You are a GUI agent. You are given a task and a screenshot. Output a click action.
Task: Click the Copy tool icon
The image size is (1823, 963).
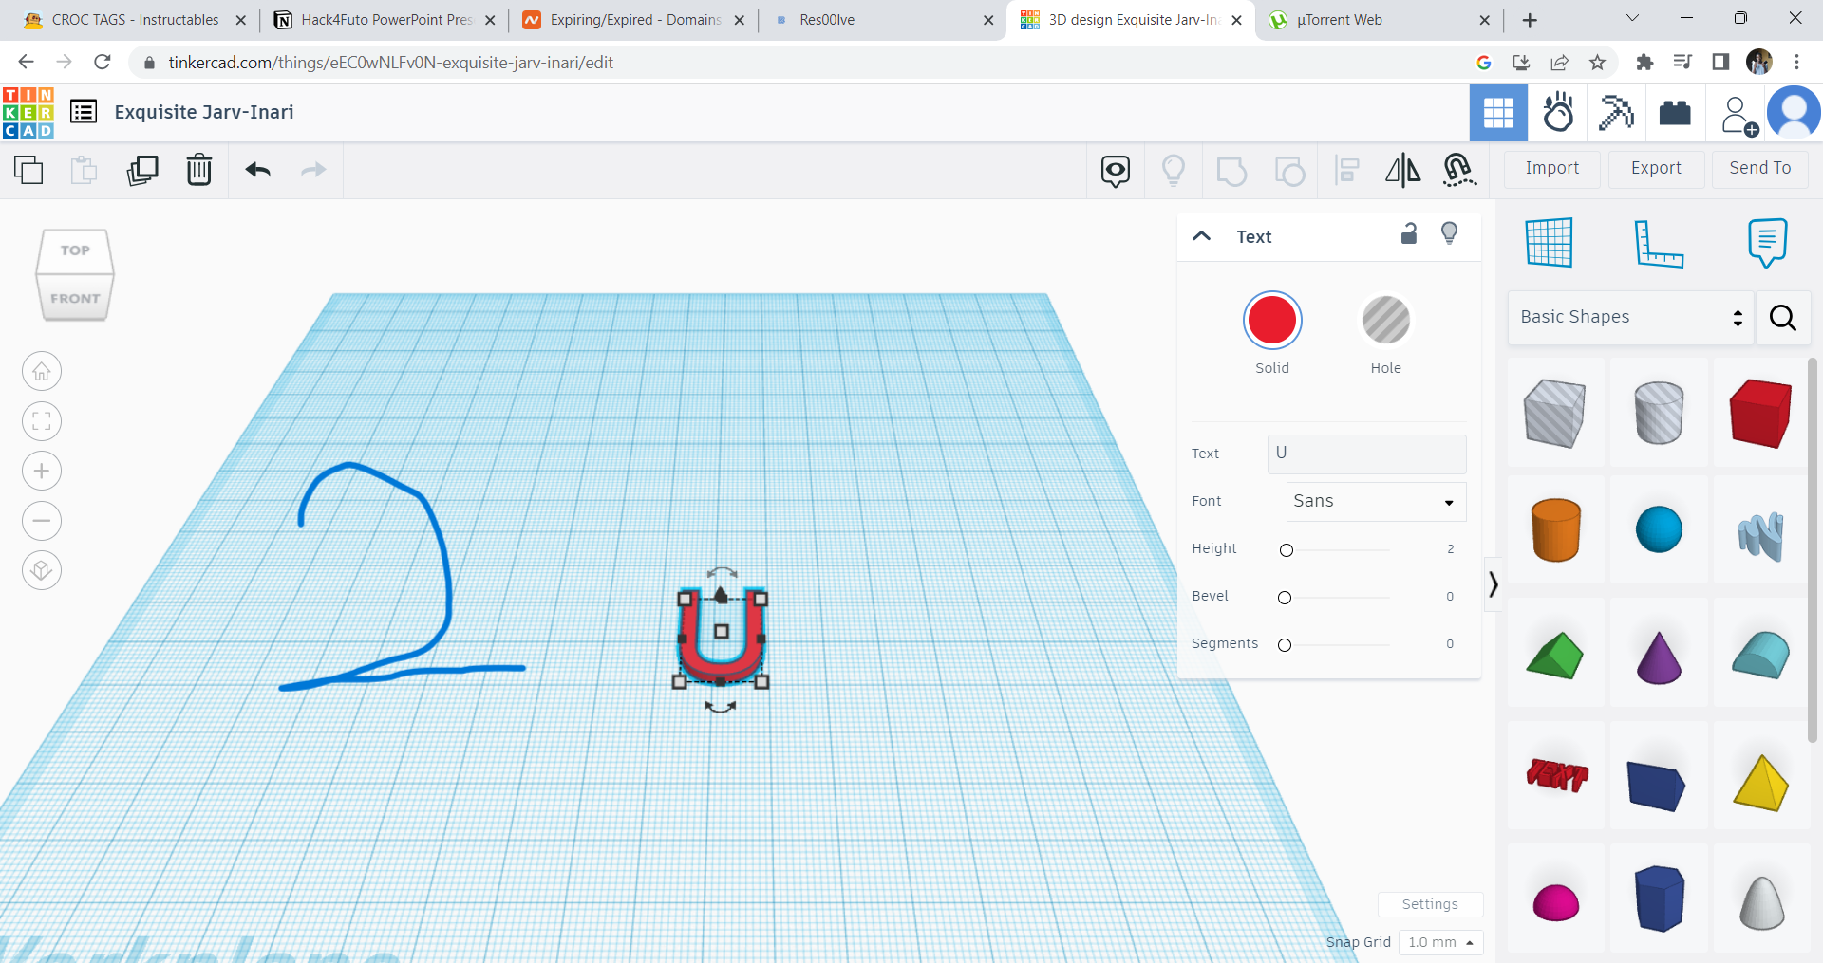[x=28, y=170]
